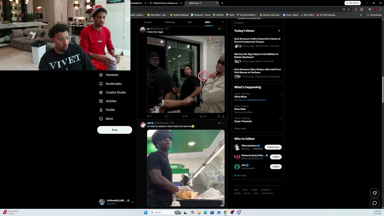Open Articles in the sidebar
Screen dimensions: 384x216
(108, 101)
